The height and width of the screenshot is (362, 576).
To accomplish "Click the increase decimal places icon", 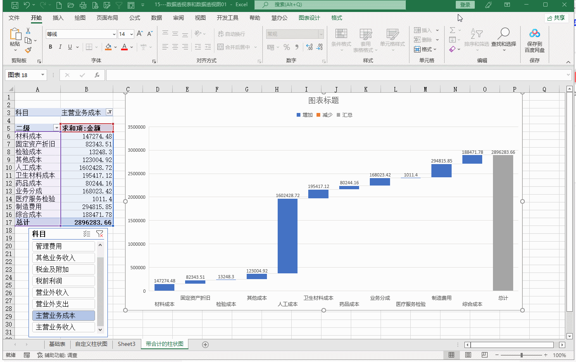I will click(309, 47).
